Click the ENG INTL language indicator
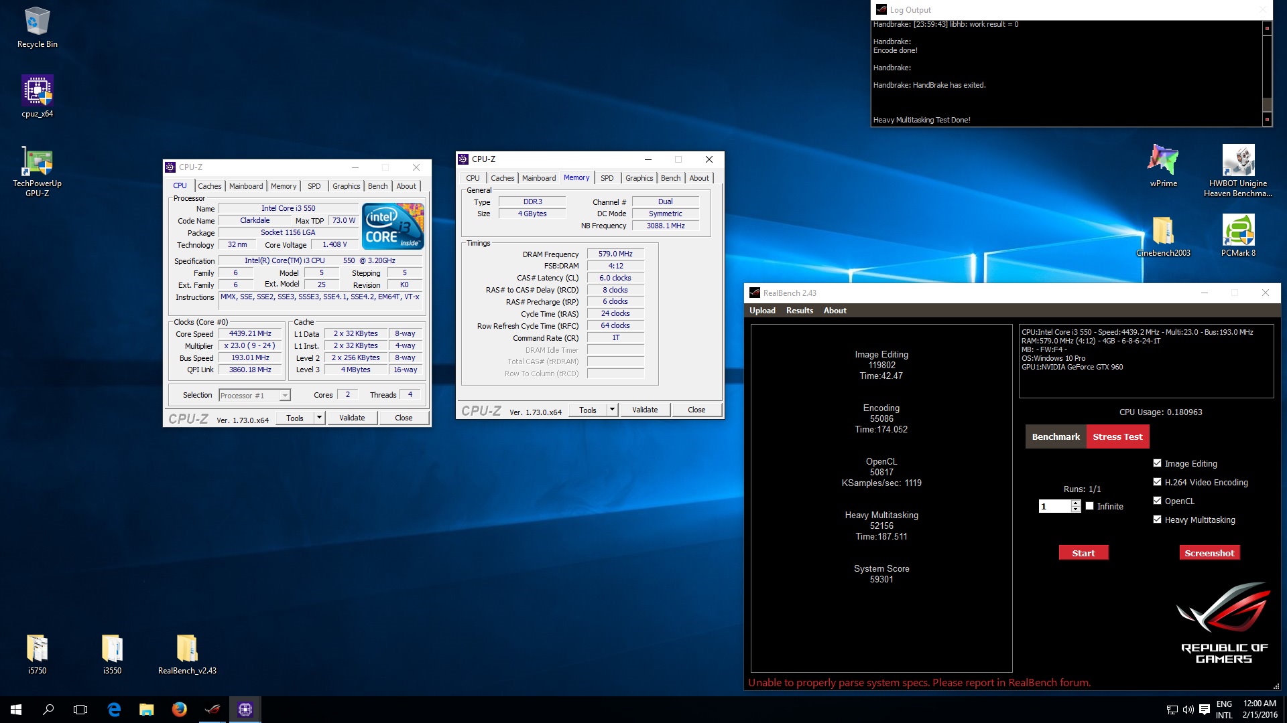 1224,710
